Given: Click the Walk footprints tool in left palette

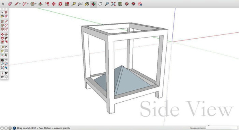Looking at the screenshot, I should 6,73.
